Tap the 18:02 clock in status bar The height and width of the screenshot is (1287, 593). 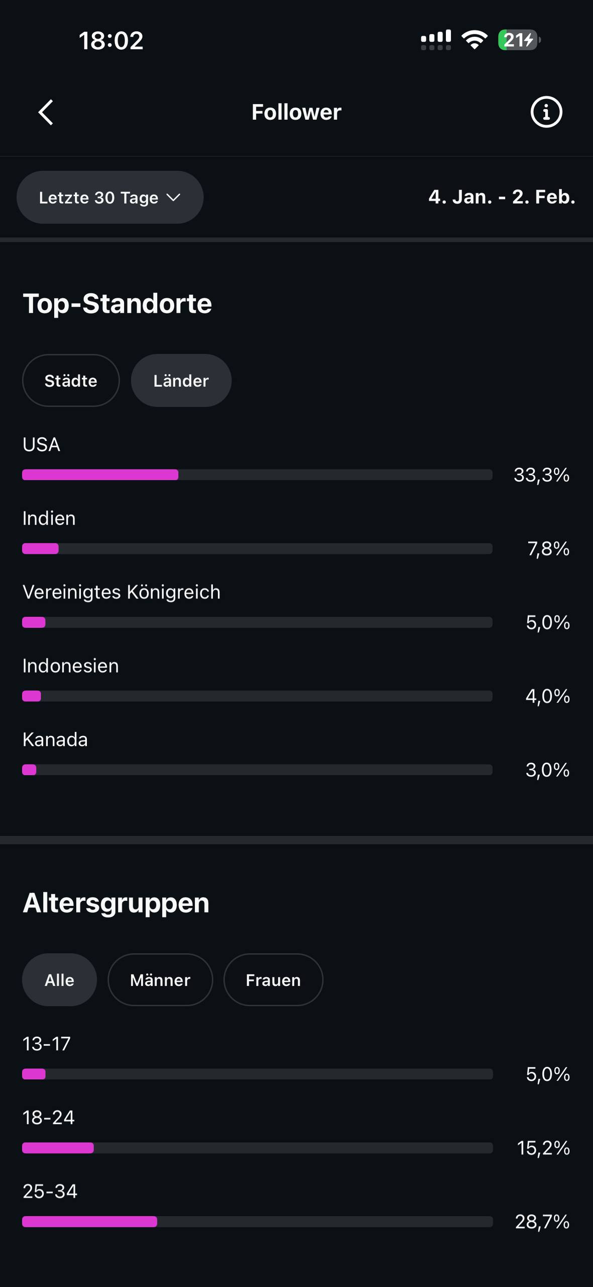[111, 40]
